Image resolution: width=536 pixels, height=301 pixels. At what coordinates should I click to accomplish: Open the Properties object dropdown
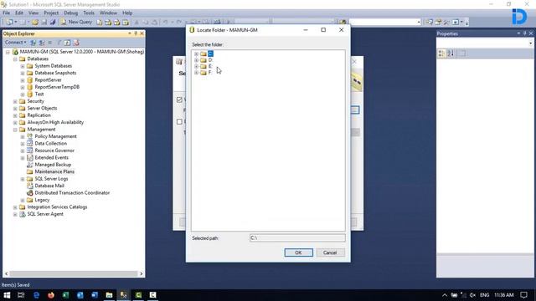pyautogui.click(x=530, y=43)
